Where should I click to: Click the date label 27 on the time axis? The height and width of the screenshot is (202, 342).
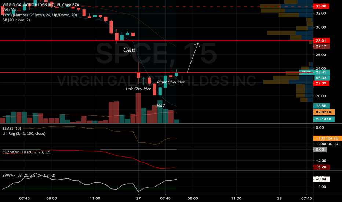(x=138, y=198)
